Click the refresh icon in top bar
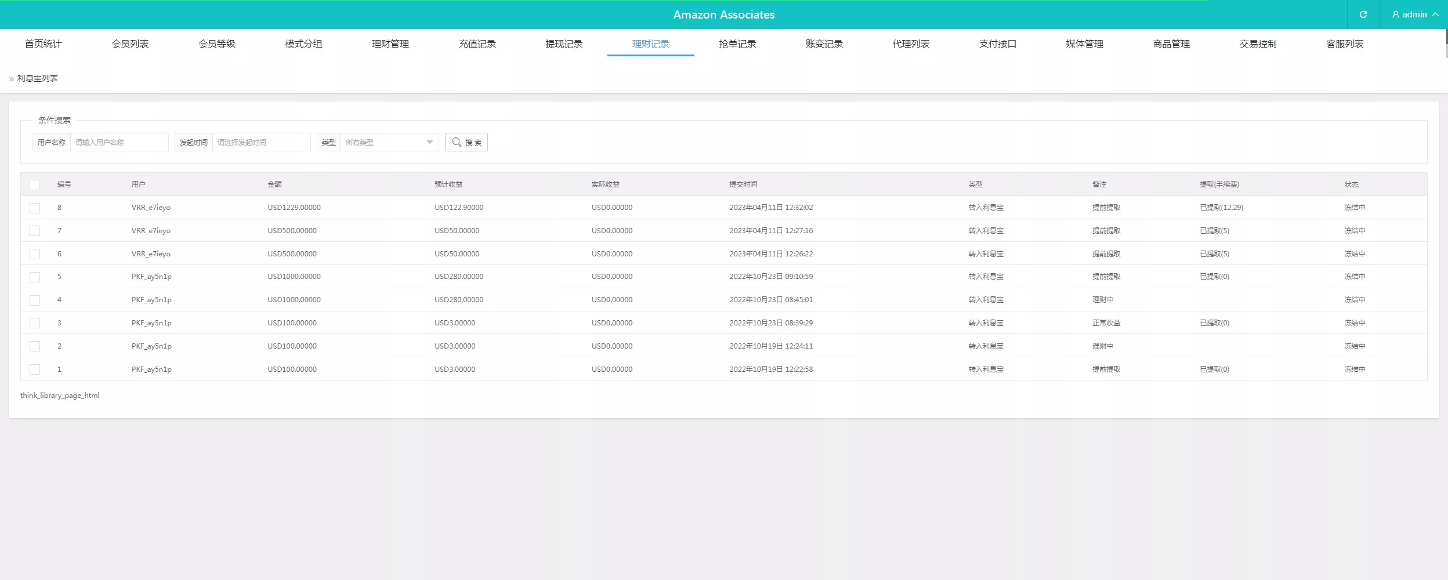Image resolution: width=1448 pixels, height=580 pixels. click(1363, 14)
